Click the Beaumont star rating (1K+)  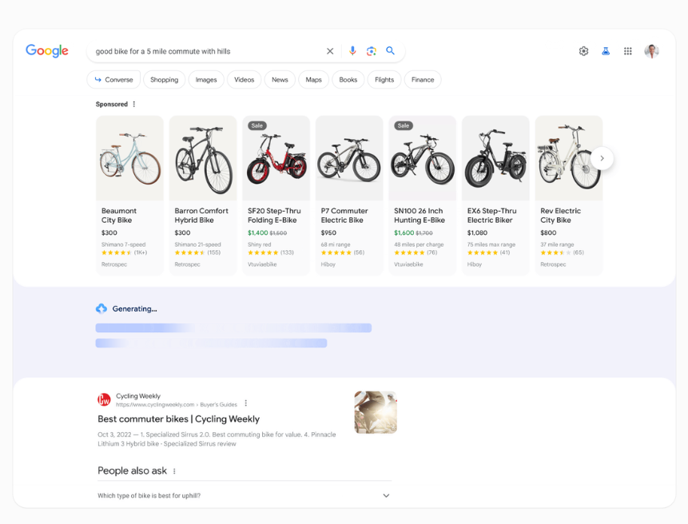coord(124,252)
